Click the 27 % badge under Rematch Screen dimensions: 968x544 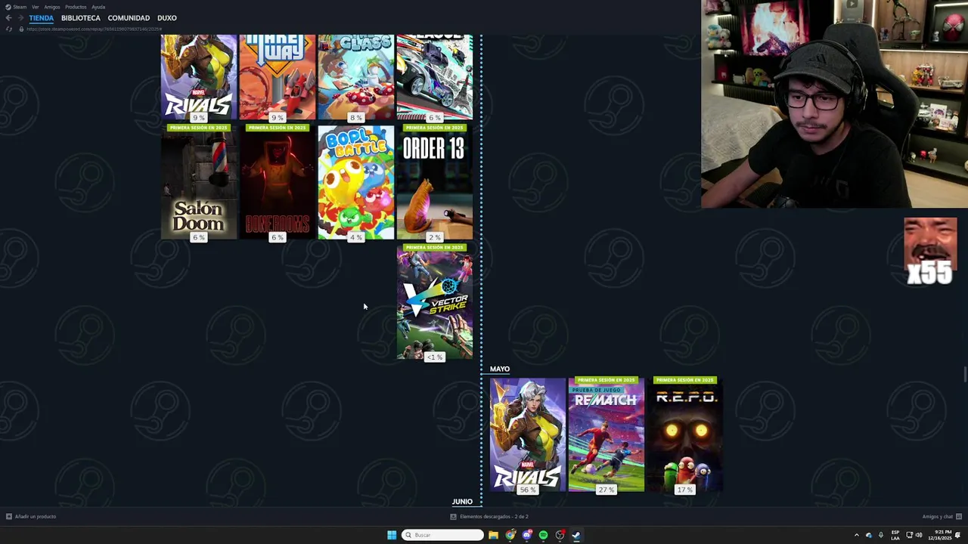coord(607,490)
